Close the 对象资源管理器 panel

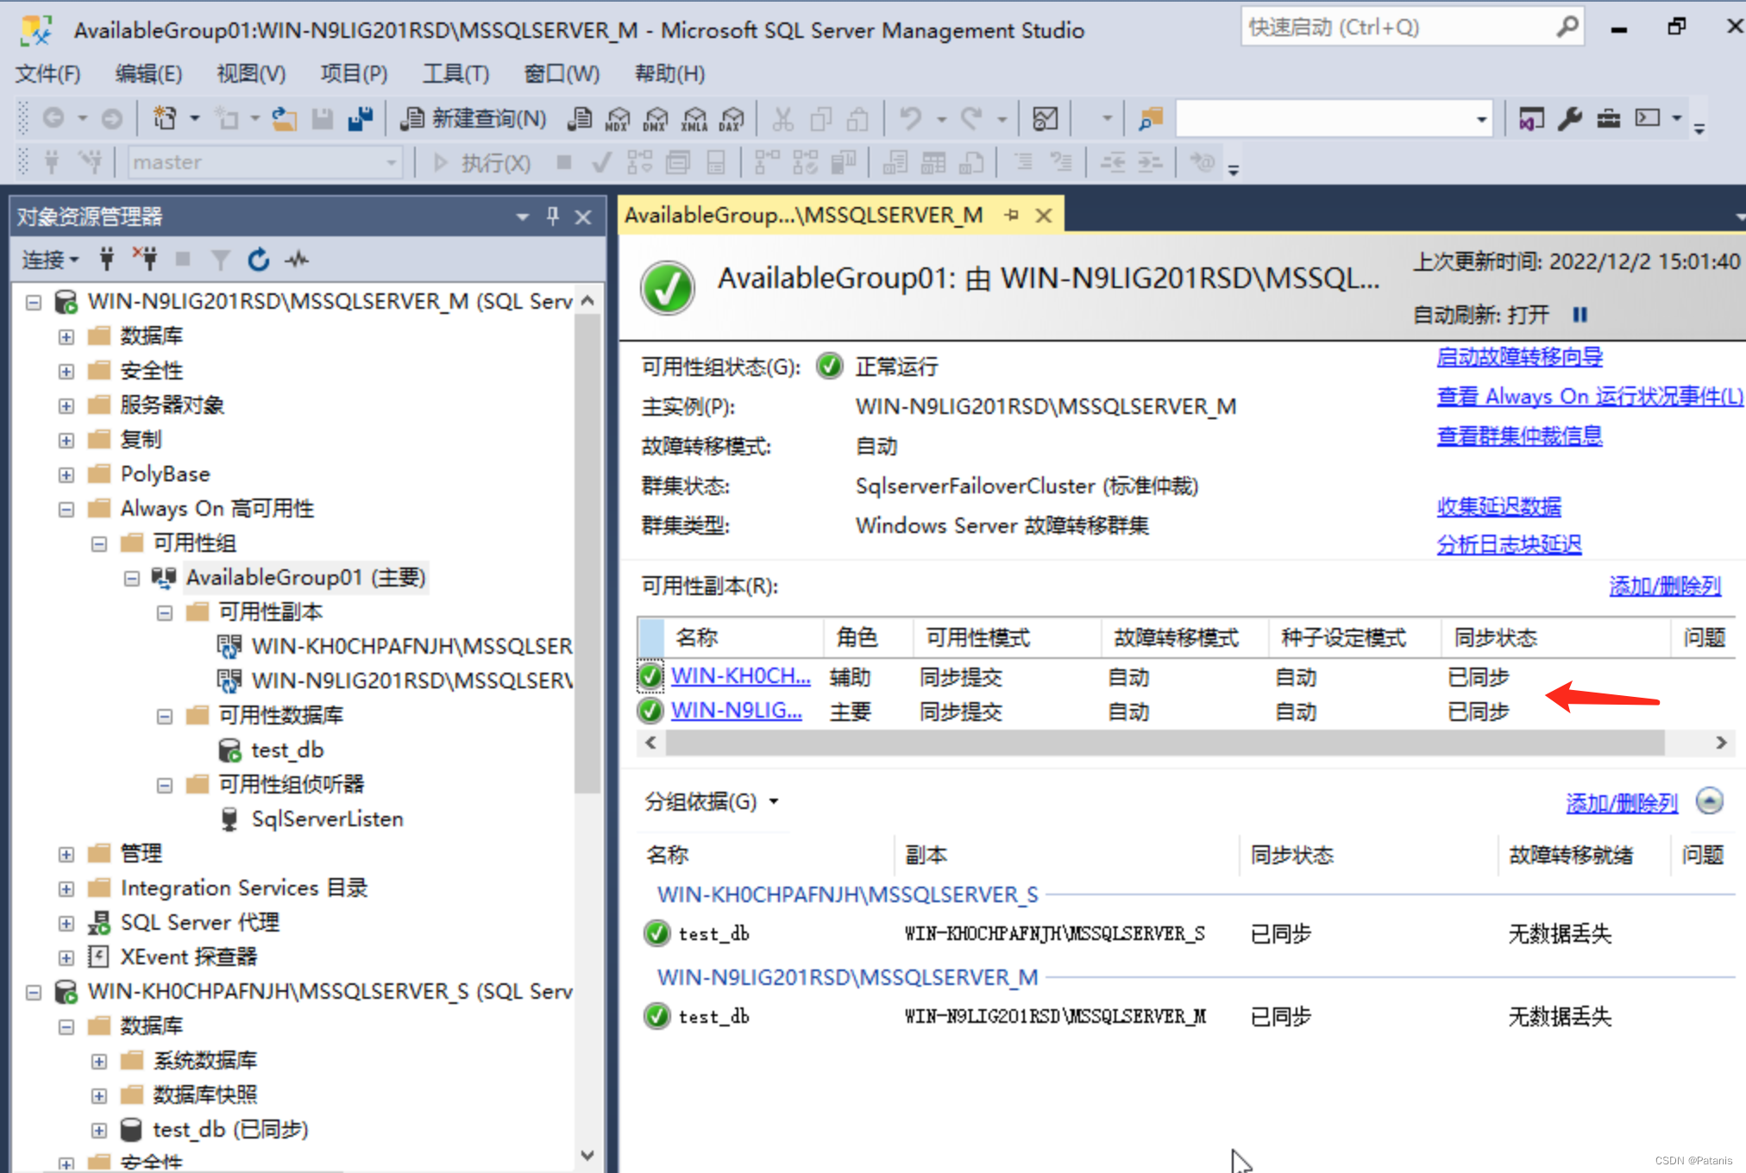[x=583, y=216]
